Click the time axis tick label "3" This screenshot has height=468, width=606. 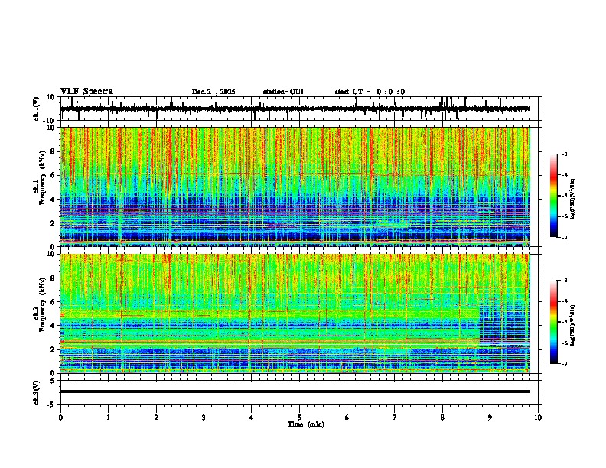pos(204,417)
